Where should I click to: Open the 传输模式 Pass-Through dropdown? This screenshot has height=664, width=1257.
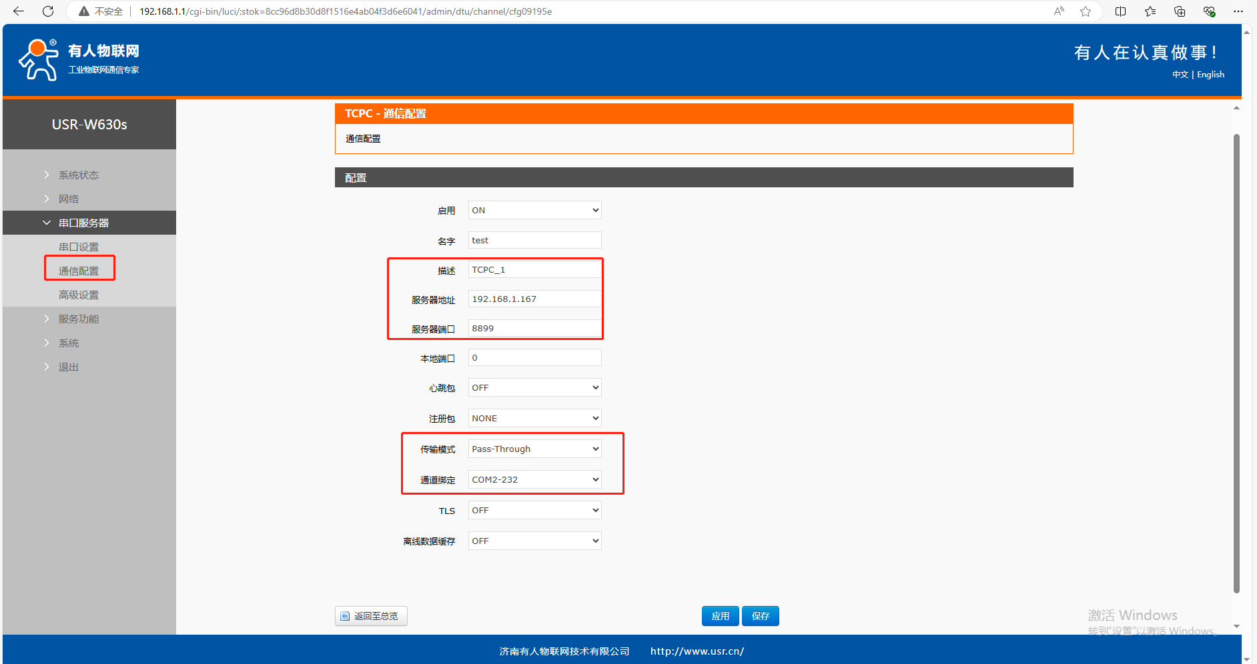pos(534,449)
